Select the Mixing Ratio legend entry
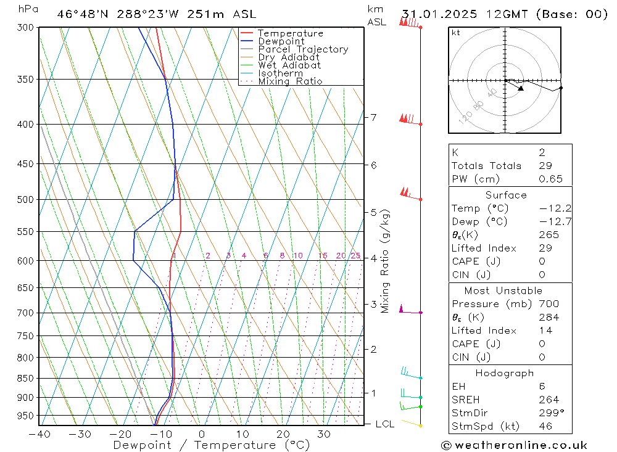The height and width of the screenshot is (452, 617). coord(282,81)
